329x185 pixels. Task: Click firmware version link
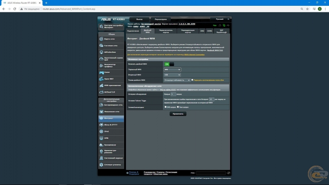pyautogui.click(x=187, y=24)
